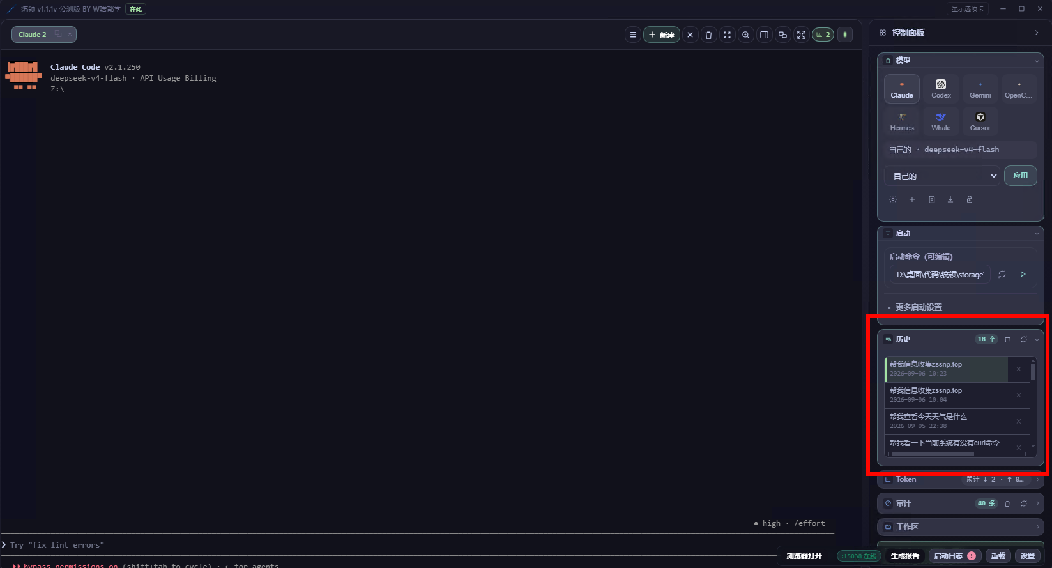Refresh the startup command path
The height and width of the screenshot is (568, 1052).
click(1002, 274)
